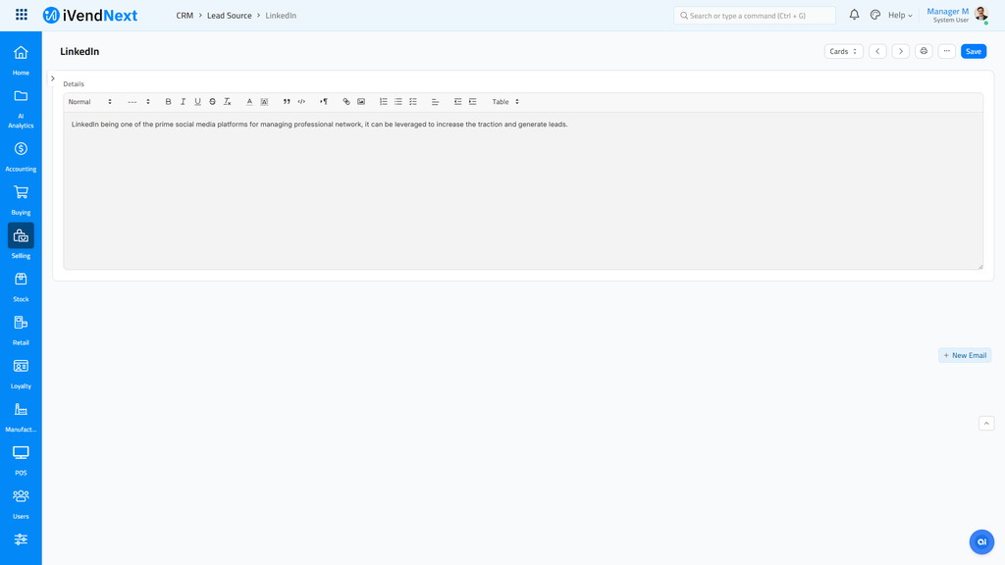Go to Home in the sidebar
The height and width of the screenshot is (565, 1005).
(x=21, y=60)
